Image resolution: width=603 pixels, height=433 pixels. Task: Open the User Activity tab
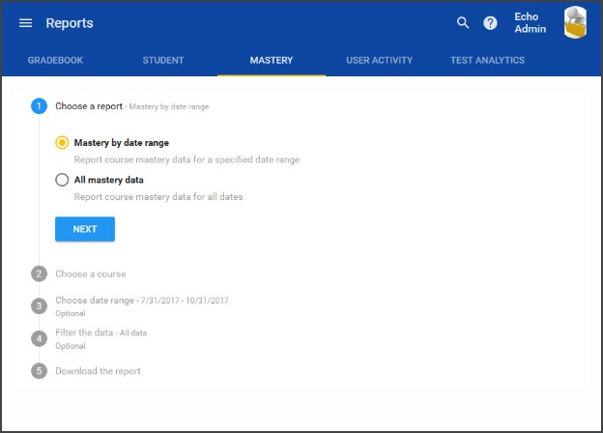click(379, 60)
